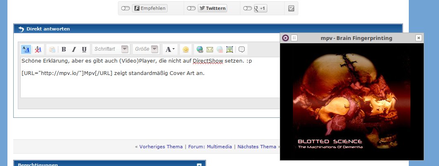Toggle the Facebook Empfehlen switch
439x166 pixels.
pyautogui.click(x=125, y=8)
